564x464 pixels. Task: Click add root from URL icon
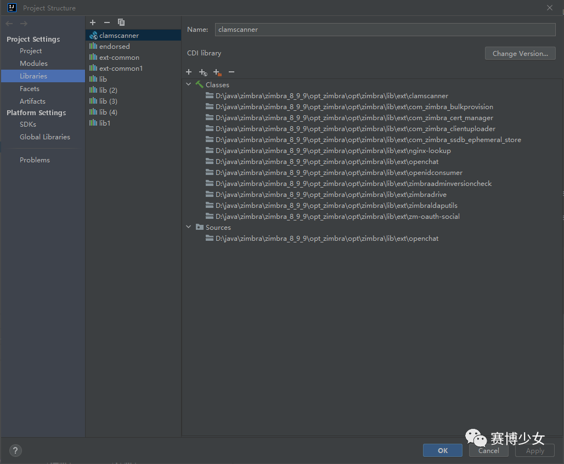[203, 72]
